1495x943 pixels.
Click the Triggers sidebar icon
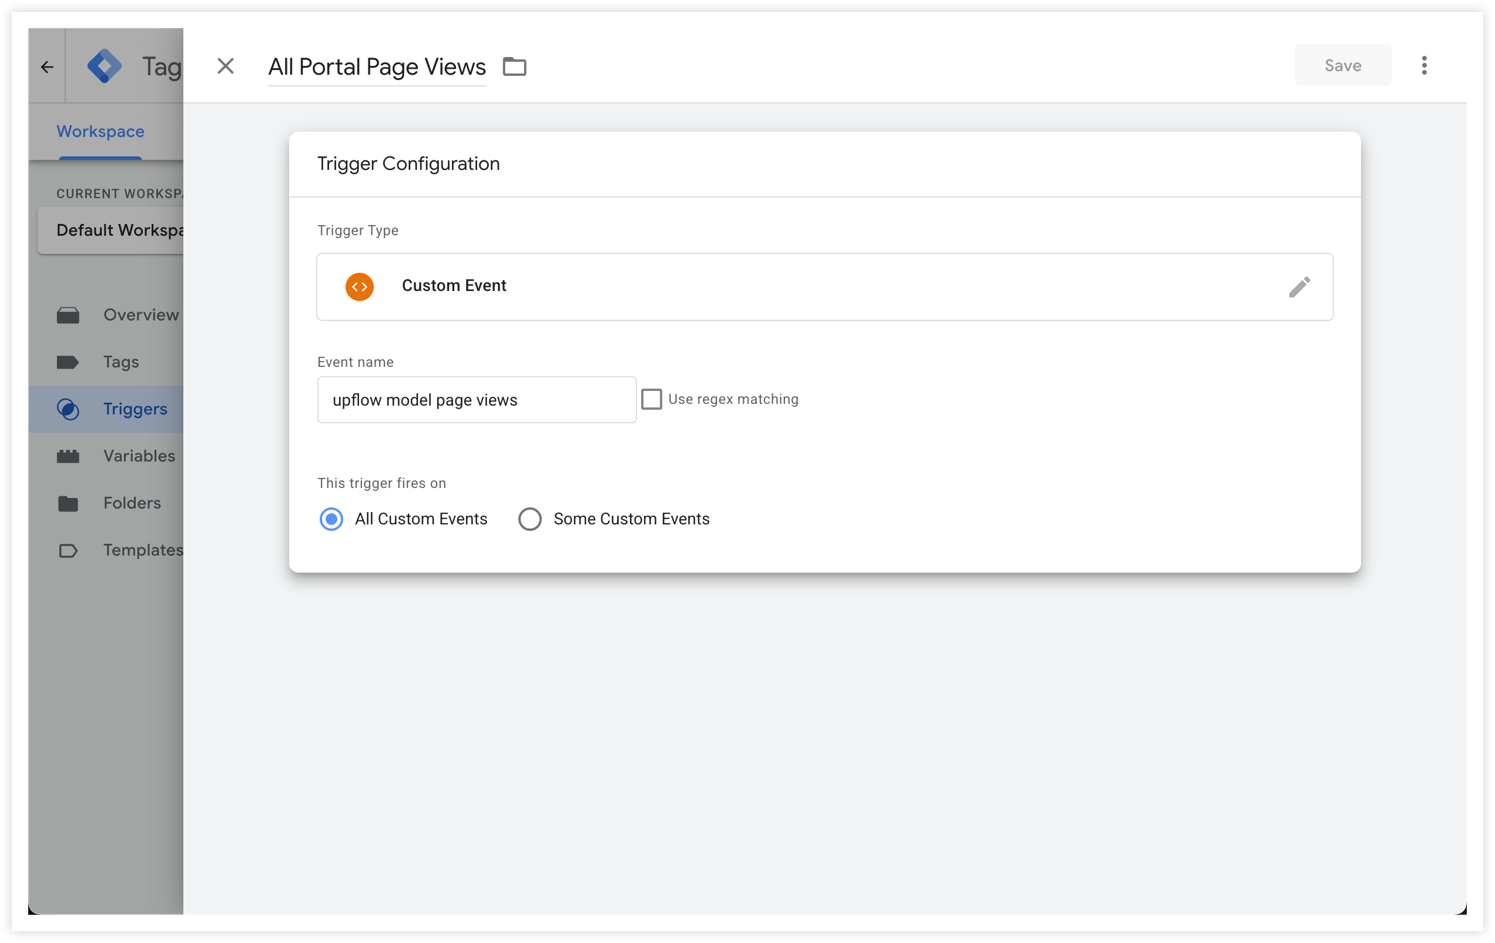click(x=68, y=409)
